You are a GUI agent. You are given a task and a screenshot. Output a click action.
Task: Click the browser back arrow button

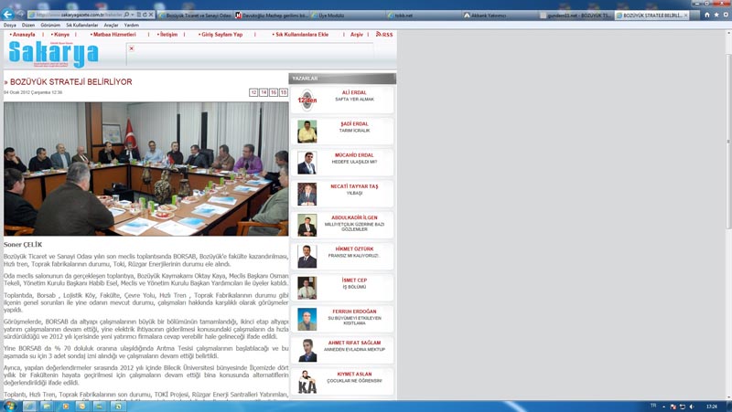[7, 15]
